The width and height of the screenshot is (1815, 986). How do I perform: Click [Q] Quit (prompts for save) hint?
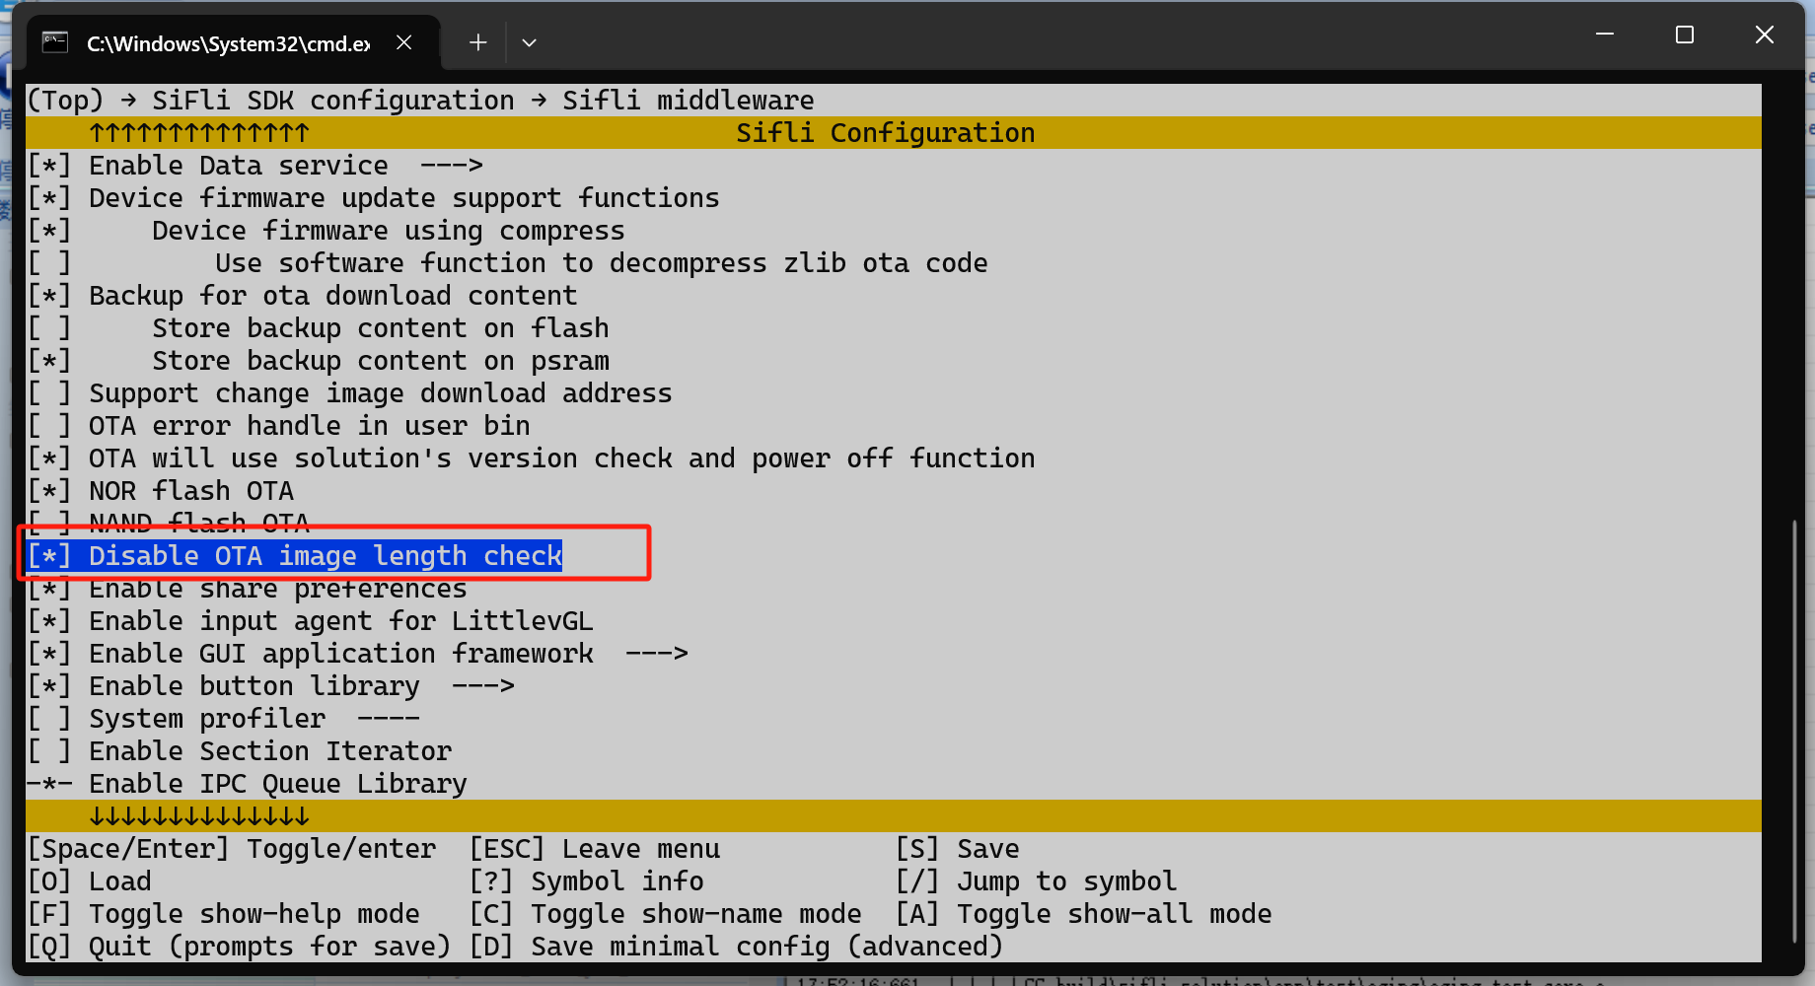tap(240, 947)
